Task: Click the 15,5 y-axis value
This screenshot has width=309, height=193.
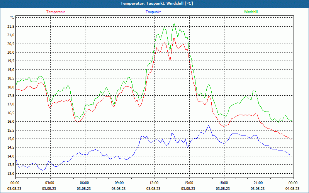Action: [11, 130]
